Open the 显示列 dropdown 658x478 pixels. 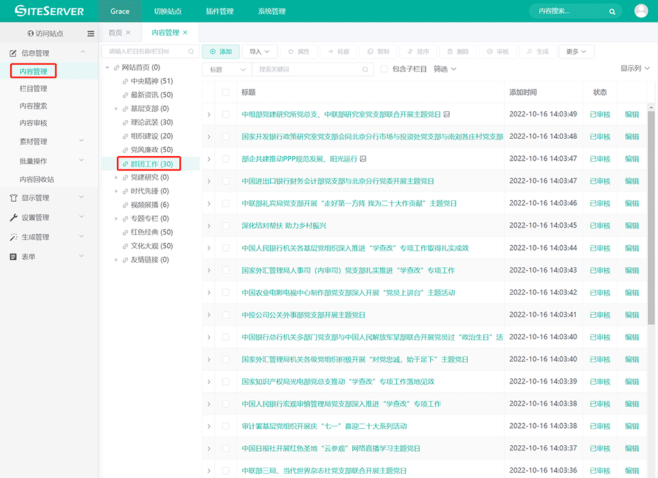click(635, 69)
